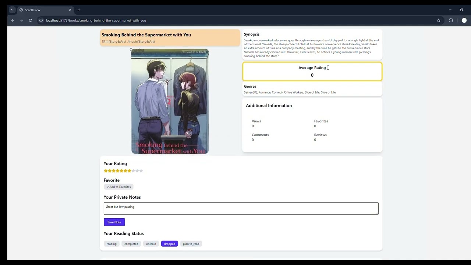Viewport: 471px width, 265px height.
Task: Add this book to Favorites
Action: [118, 187]
